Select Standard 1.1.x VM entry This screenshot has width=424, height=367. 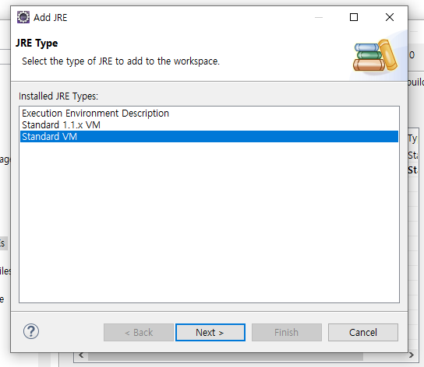[209, 125]
